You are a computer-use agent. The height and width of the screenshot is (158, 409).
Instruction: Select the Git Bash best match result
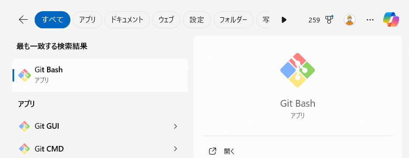[x=100, y=75]
